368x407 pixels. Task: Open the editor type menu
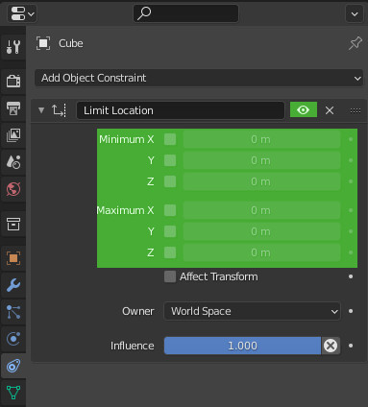pyautogui.click(x=22, y=13)
